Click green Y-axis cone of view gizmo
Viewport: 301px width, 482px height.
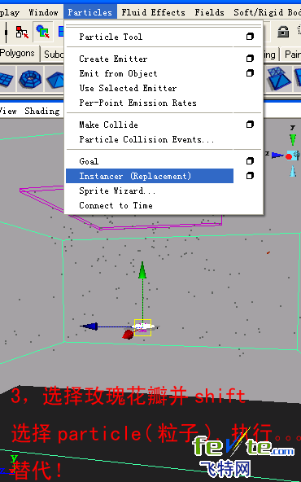coord(293,139)
